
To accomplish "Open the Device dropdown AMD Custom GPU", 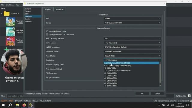I will [x=132, y=23].
